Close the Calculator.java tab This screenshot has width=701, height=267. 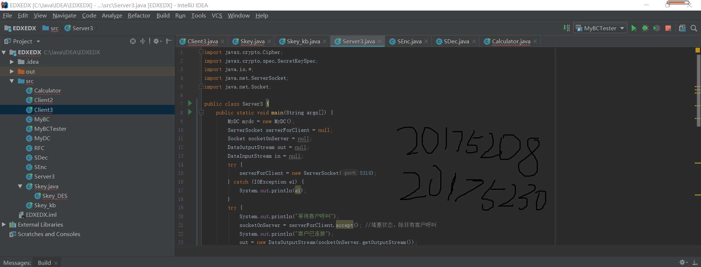click(x=535, y=42)
